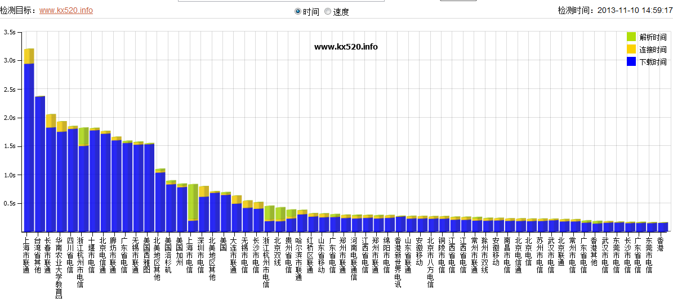Open the www.kx520.info target link
Screen dimensions: 673x299
coord(66,10)
